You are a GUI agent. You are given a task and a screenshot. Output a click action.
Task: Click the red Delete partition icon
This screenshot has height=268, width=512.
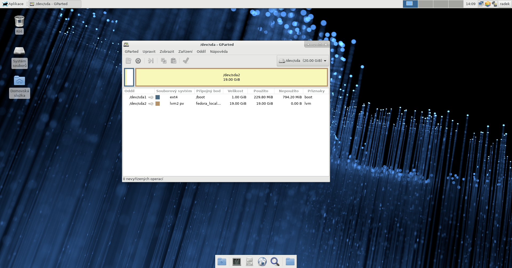tap(138, 61)
